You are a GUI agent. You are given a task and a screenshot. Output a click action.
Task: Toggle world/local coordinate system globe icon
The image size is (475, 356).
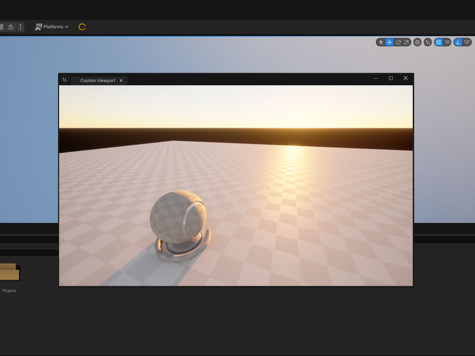tap(417, 42)
